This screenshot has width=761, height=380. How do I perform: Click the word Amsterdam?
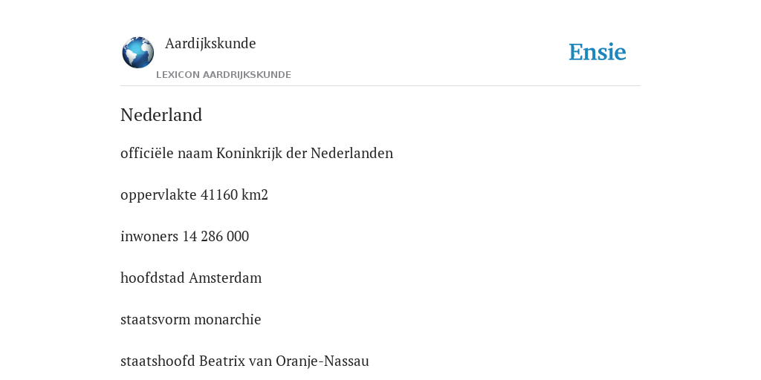click(x=225, y=278)
